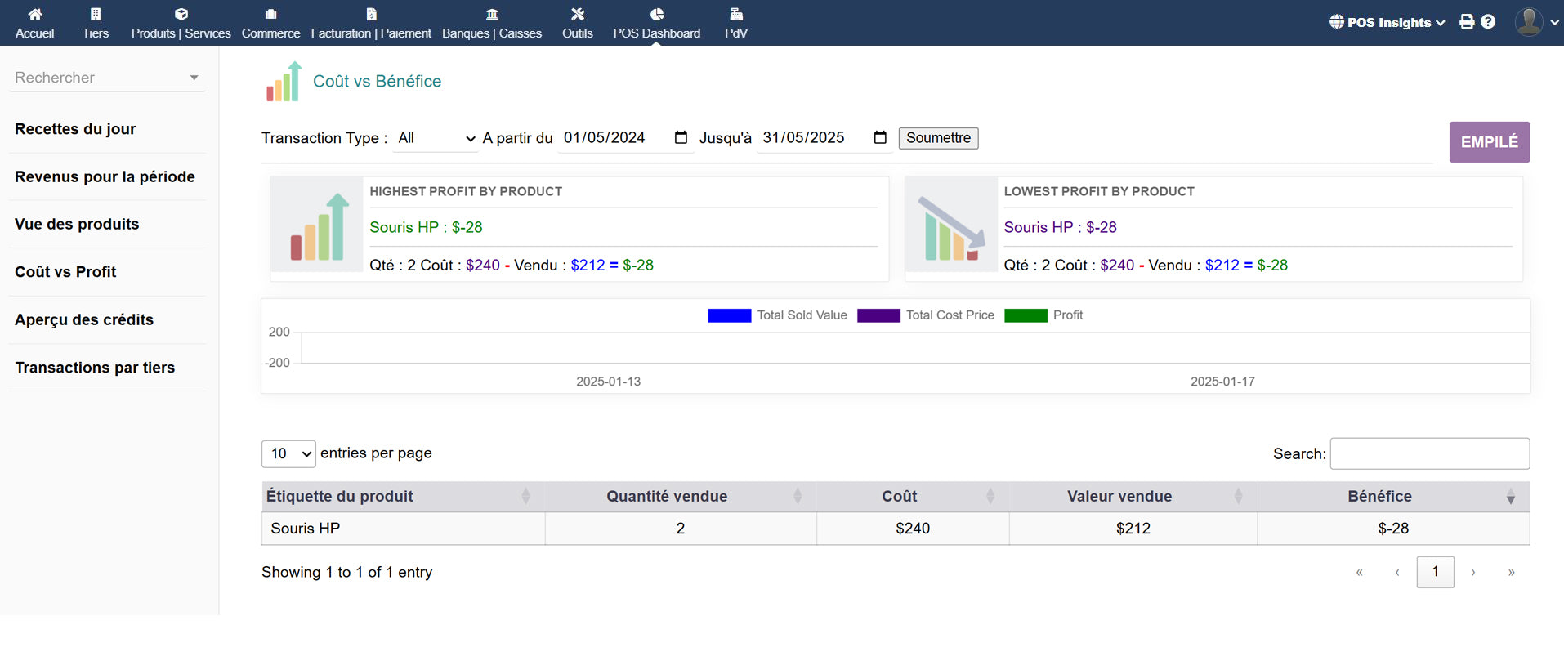The image size is (1564, 665).
Task: Click the Accueil home icon
Action: point(34,14)
